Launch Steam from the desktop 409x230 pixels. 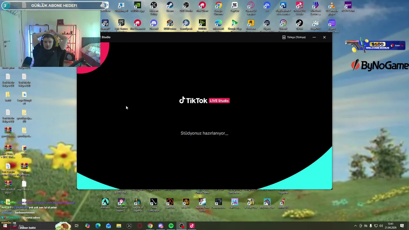170,7
